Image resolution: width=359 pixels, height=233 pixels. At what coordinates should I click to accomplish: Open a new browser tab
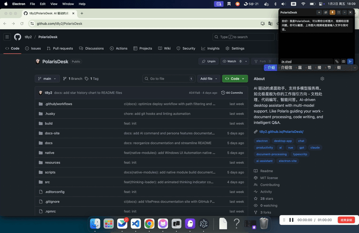pyautogui.click(x=82, y=13)
